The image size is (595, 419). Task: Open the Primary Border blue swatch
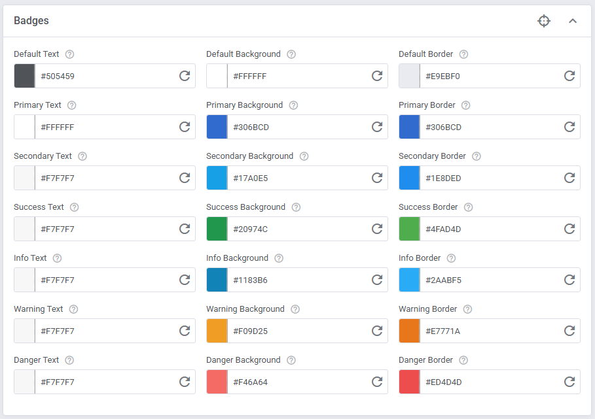coord(409,127)
